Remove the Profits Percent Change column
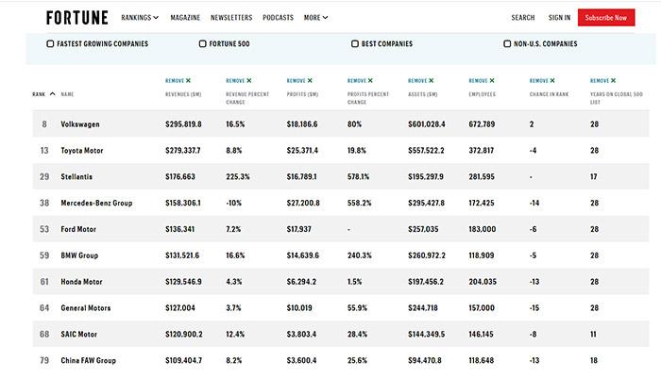Image resolution: width=661 pixels, height=378 pixels. click(x=360, y=81)
